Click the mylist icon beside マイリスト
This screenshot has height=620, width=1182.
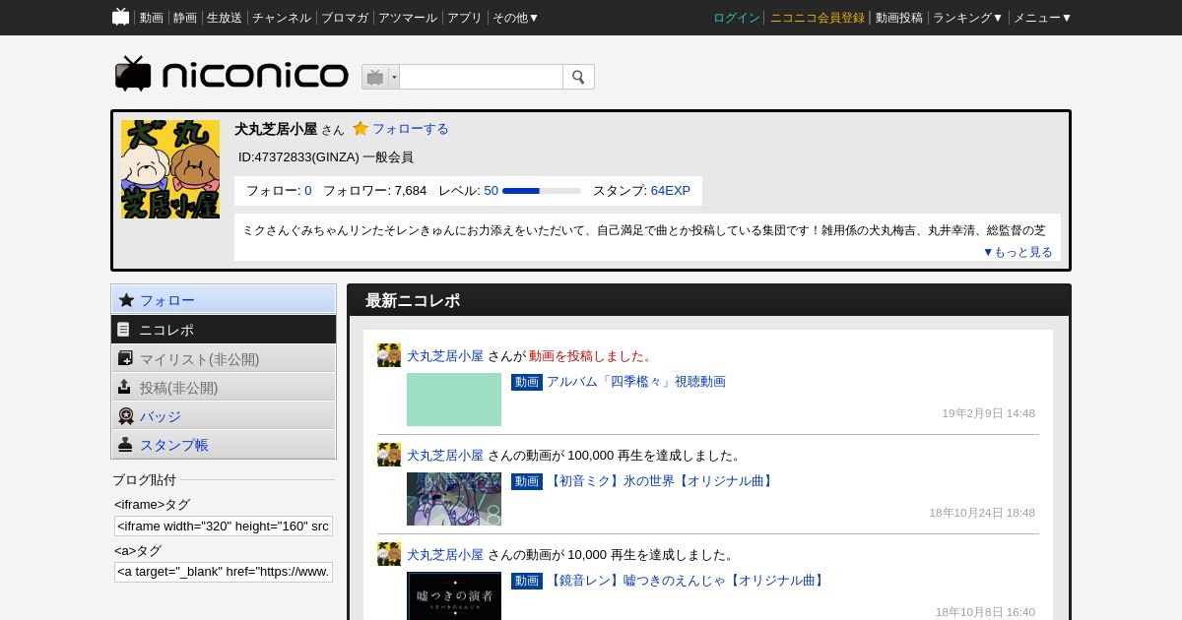coord(125,358)
